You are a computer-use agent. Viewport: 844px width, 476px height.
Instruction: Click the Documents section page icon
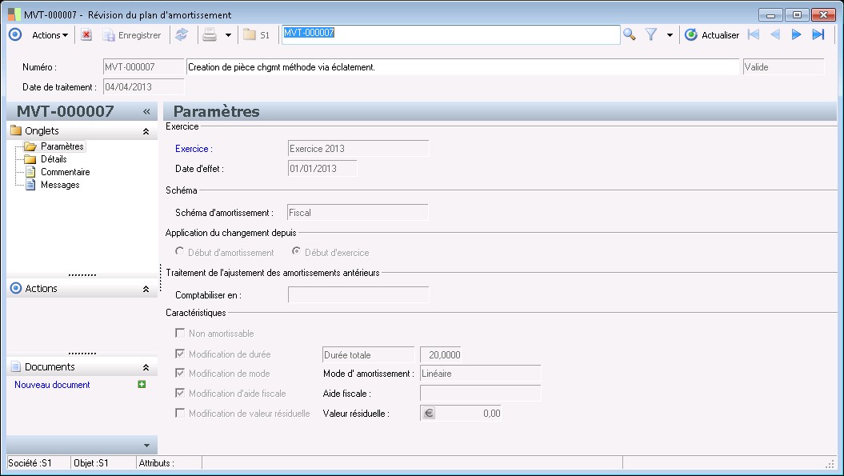click(16, 366)
